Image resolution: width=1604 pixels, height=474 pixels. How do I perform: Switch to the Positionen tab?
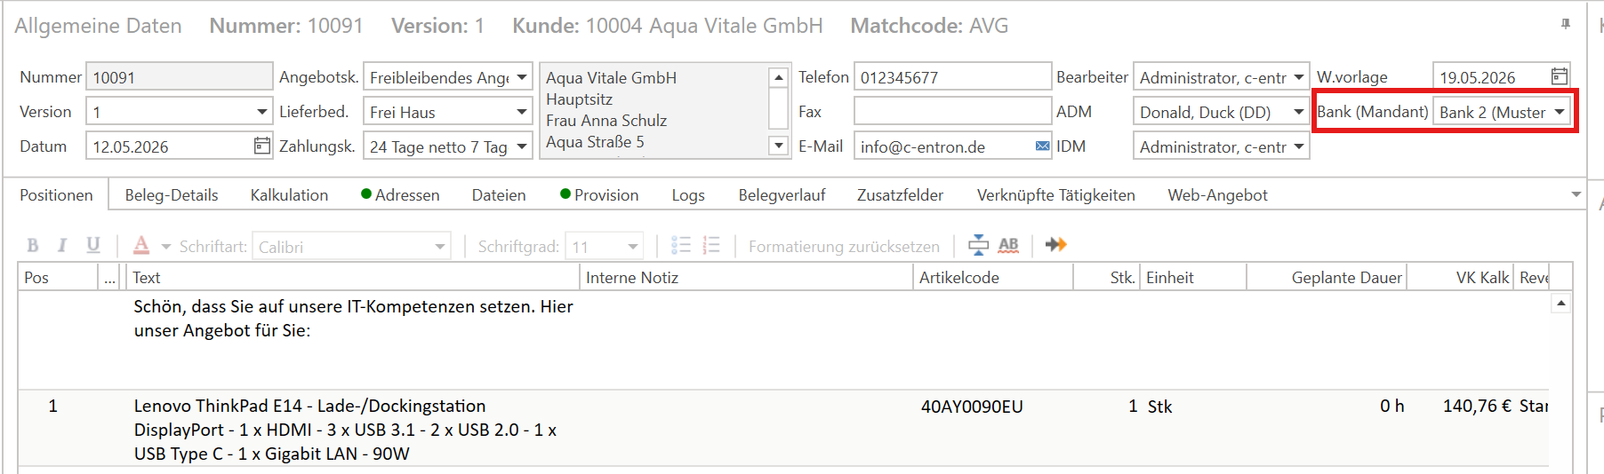point(56,195)
